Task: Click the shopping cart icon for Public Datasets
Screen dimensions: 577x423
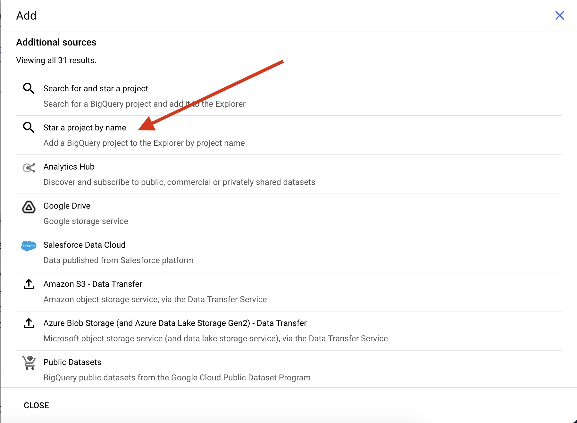Action: pos(29,362)
